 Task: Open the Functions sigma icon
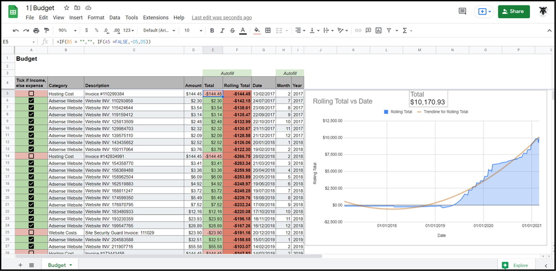tap(404, 30)
